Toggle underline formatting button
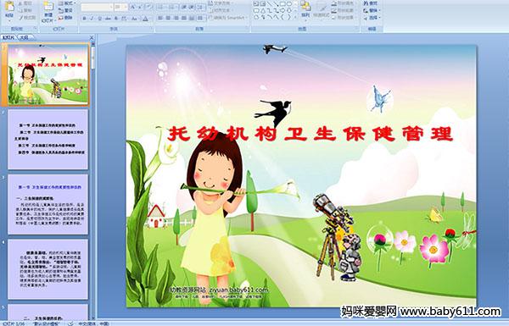 pos(99,19)
